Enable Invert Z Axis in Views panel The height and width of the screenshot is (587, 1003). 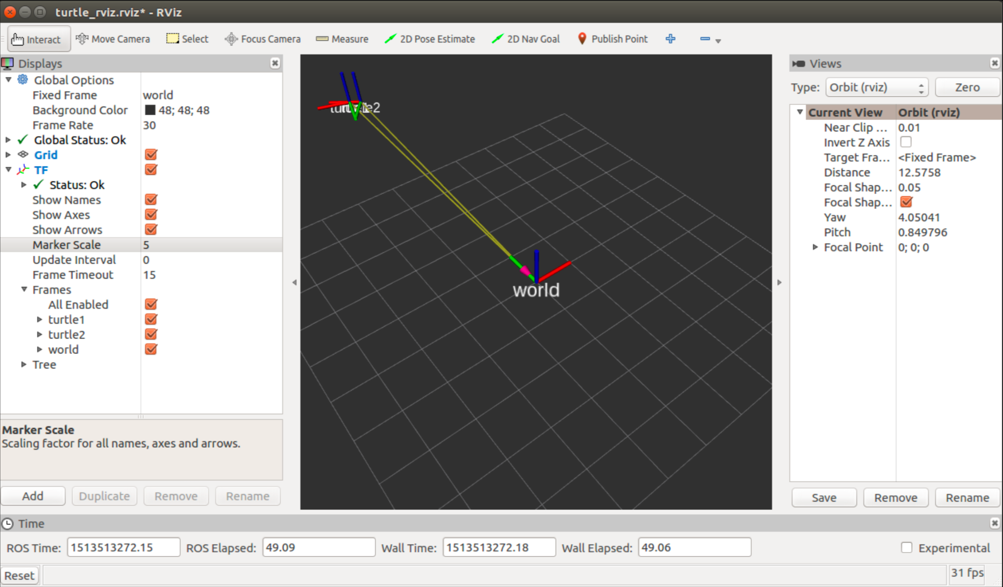pyautogui.click(x=905, y=141)
